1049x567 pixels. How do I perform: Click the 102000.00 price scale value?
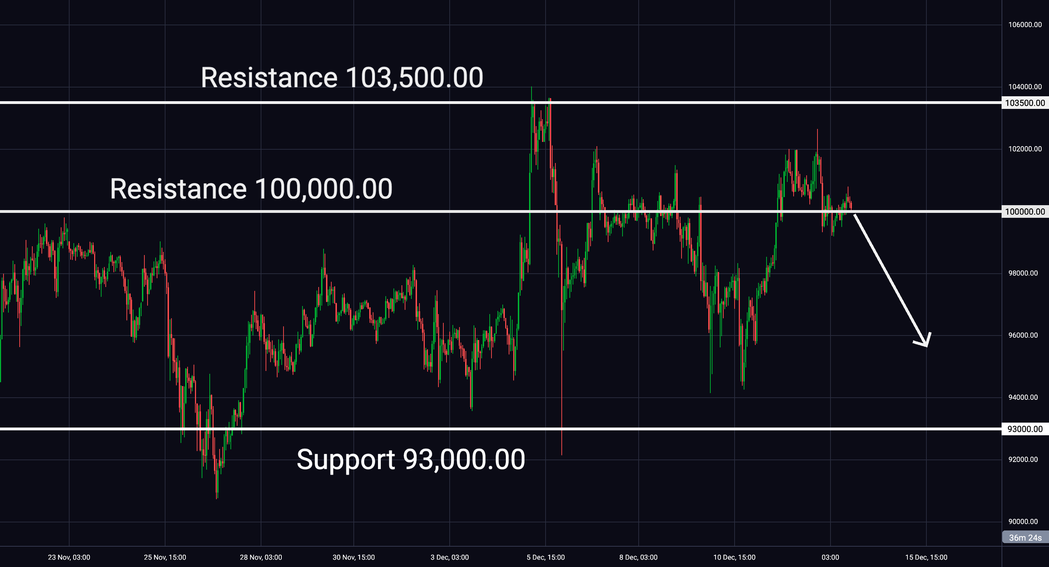click(1025, 149)
